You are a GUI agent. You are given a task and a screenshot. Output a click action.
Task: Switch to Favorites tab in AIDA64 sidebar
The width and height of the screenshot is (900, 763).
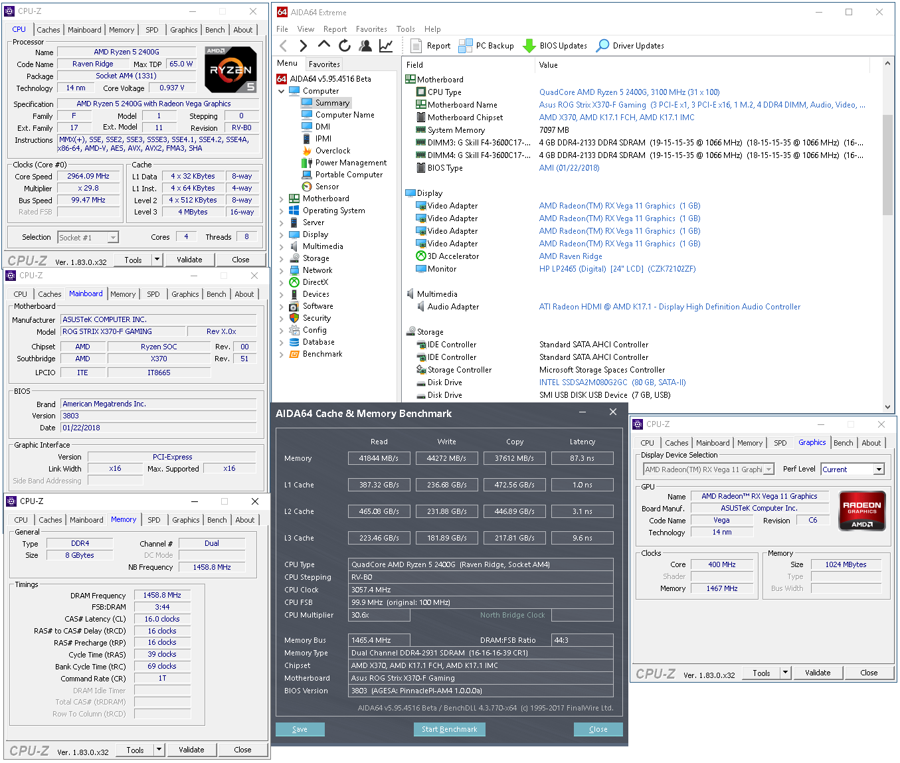[324, 64]
